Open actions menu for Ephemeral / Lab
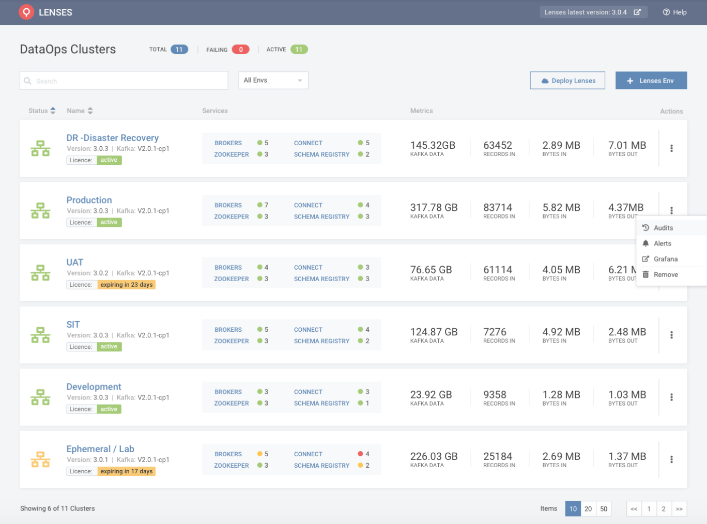The width and height of the screenshot is (707, 524). coord(671,459)
